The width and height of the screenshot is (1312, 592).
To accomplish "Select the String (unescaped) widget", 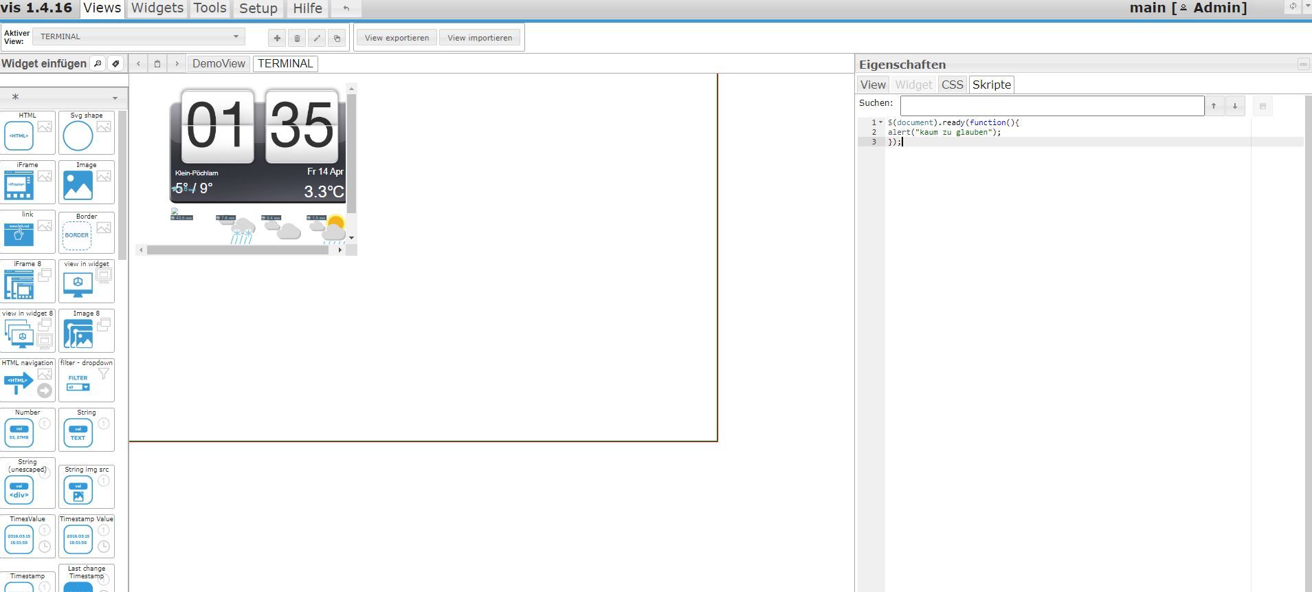I will pos(27,483).
